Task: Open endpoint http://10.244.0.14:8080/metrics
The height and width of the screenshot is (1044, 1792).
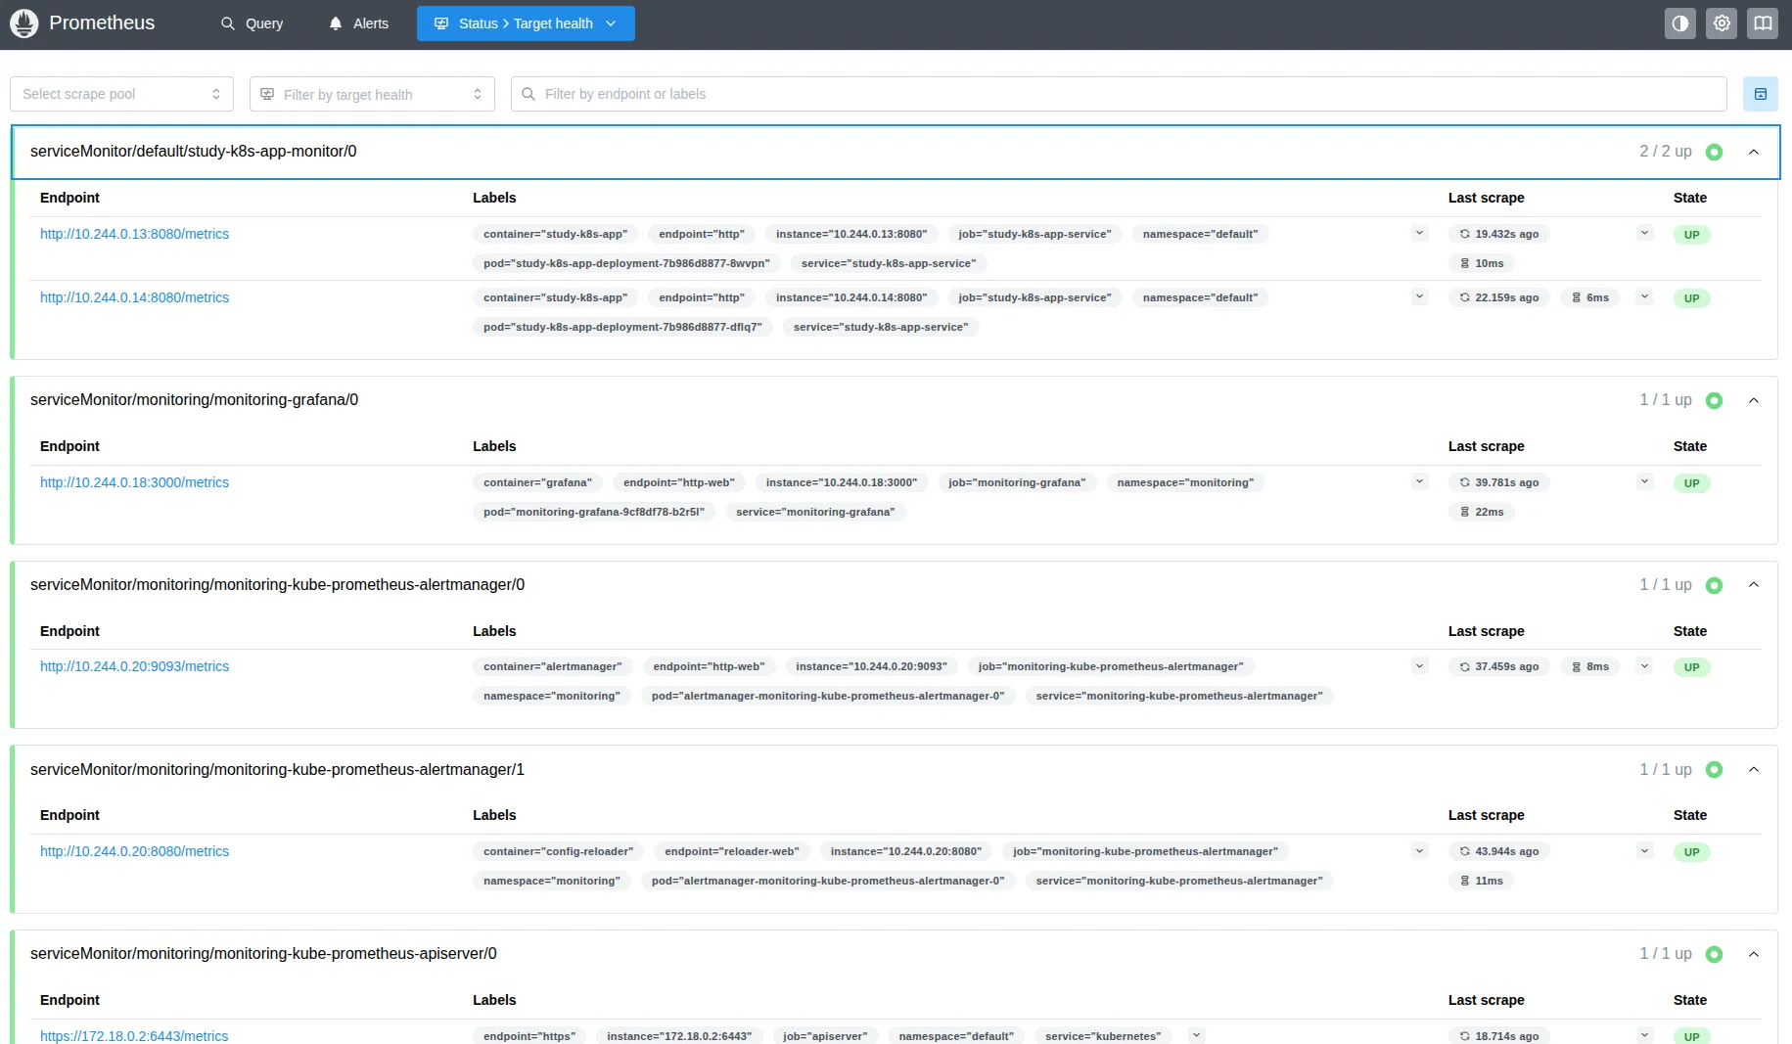Action: coord(134,297)
